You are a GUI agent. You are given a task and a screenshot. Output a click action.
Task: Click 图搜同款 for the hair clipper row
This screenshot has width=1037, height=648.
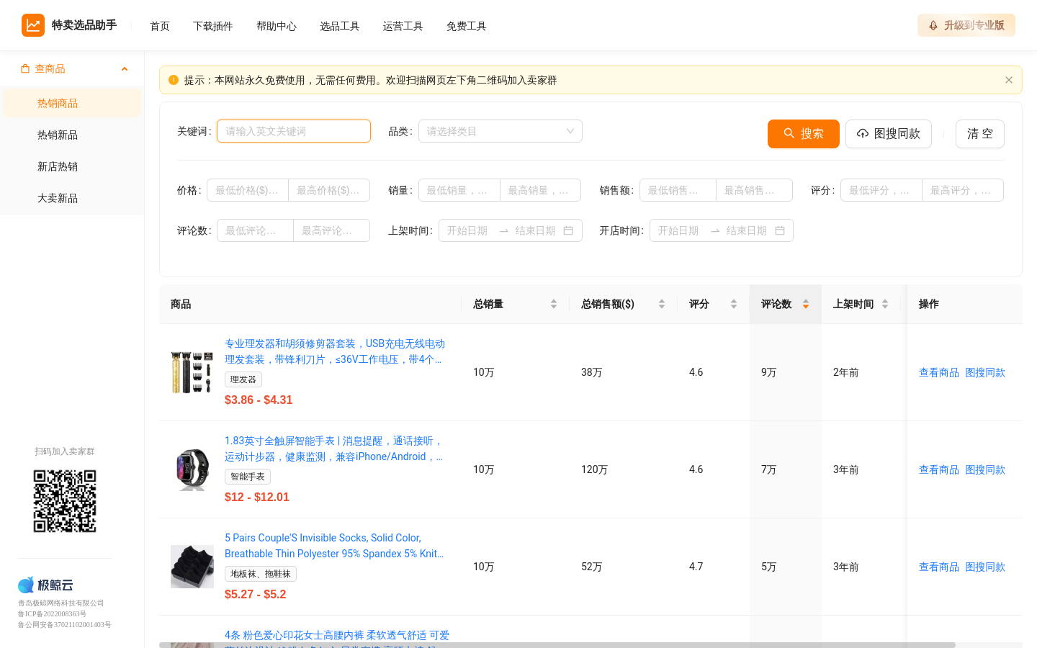(985, 372)
